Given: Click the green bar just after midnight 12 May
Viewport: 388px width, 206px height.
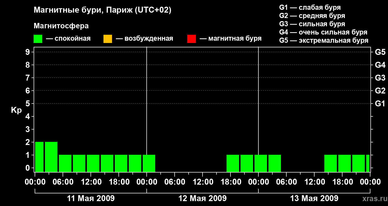Looking at the screenshot, I should click(x=149, y=163).
